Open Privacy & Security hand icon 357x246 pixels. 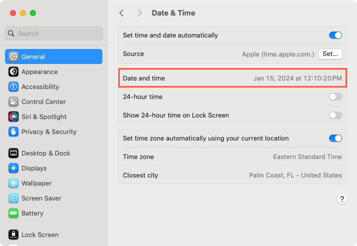click(13, 131)
